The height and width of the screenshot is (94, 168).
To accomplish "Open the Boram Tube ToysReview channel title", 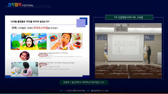I will (53, 53).
